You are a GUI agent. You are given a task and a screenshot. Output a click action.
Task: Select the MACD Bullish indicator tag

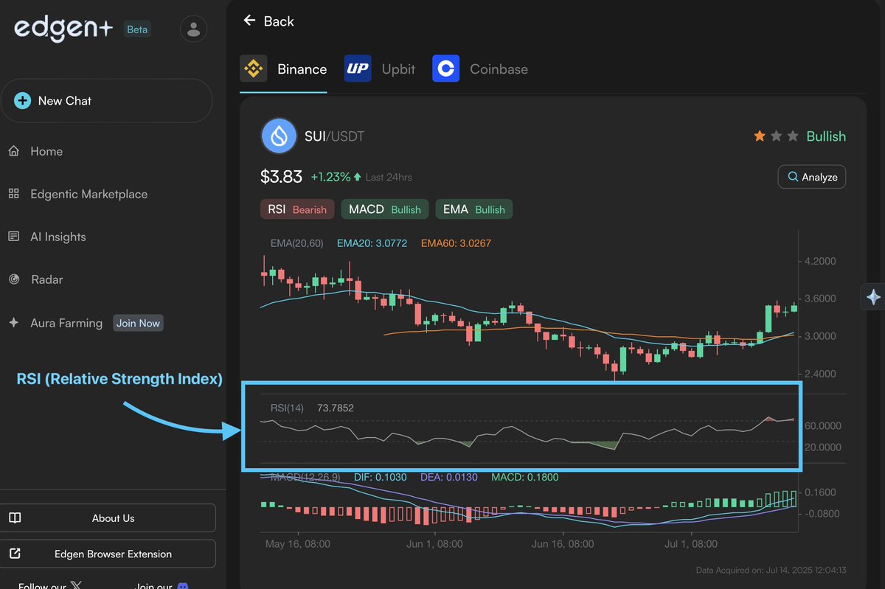point(385,209)
